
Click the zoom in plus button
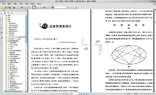(x=155, y=94)
